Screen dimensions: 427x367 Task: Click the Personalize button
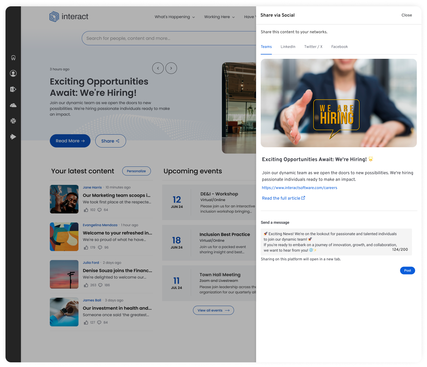(136, 171)
